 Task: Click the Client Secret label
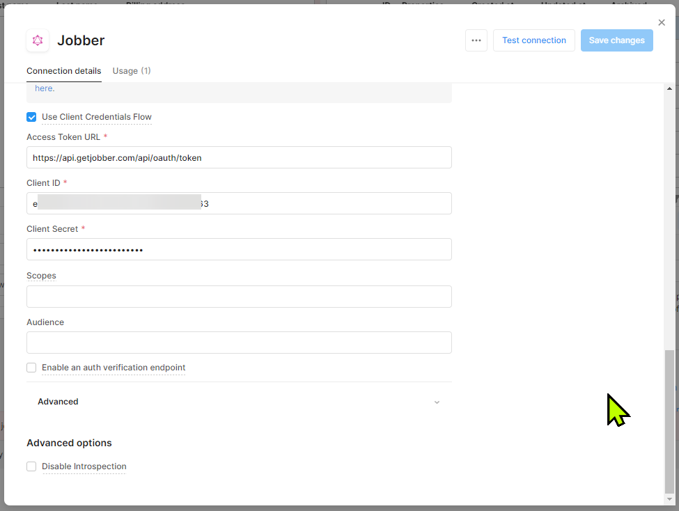[52, 228]
